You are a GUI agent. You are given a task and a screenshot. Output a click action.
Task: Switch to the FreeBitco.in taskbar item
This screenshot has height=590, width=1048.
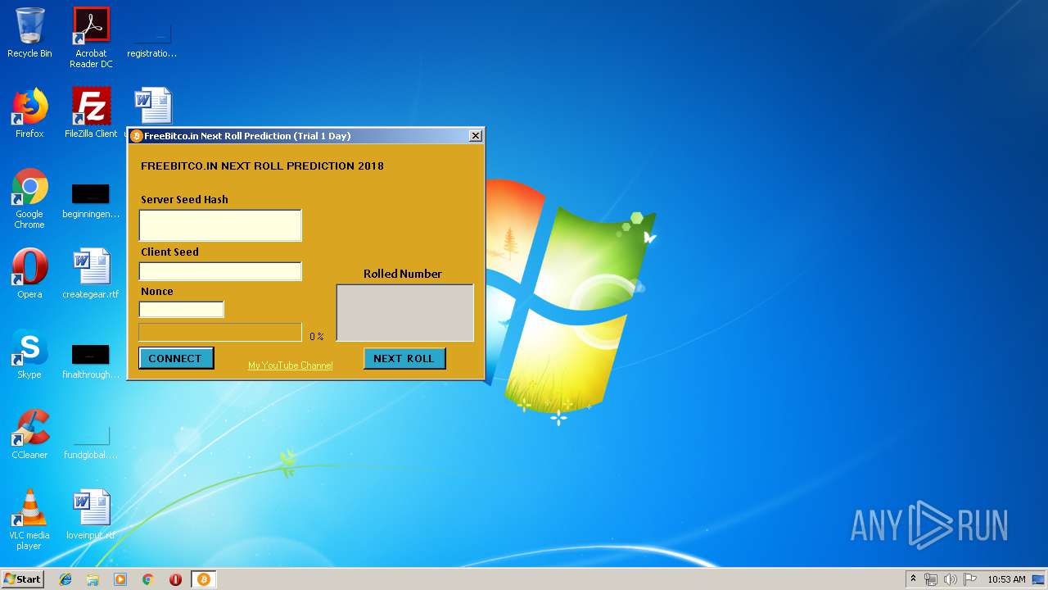[204, 579]
